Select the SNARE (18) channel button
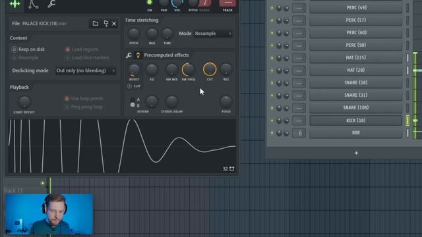 356,83
